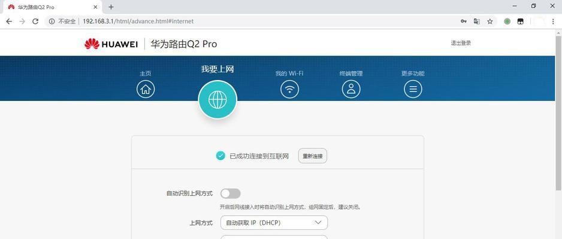Click the 自动识别上网方式 label
562x239 pixels.
[189, 194]
